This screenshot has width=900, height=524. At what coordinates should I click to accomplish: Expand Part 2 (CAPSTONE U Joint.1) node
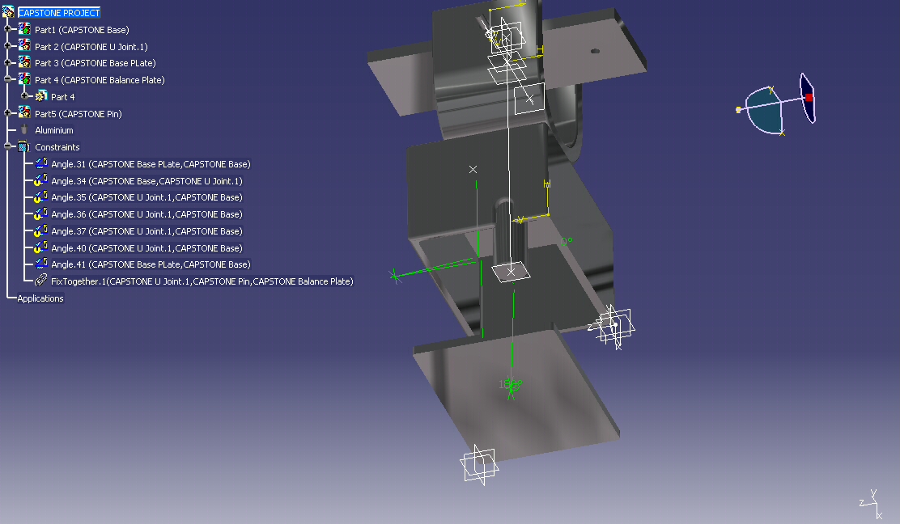8,47
